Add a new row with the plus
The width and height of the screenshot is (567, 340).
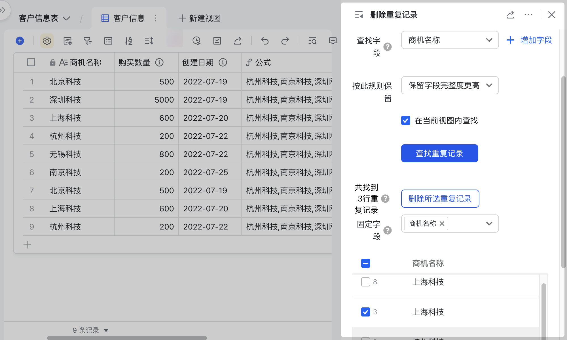[27, 245]
